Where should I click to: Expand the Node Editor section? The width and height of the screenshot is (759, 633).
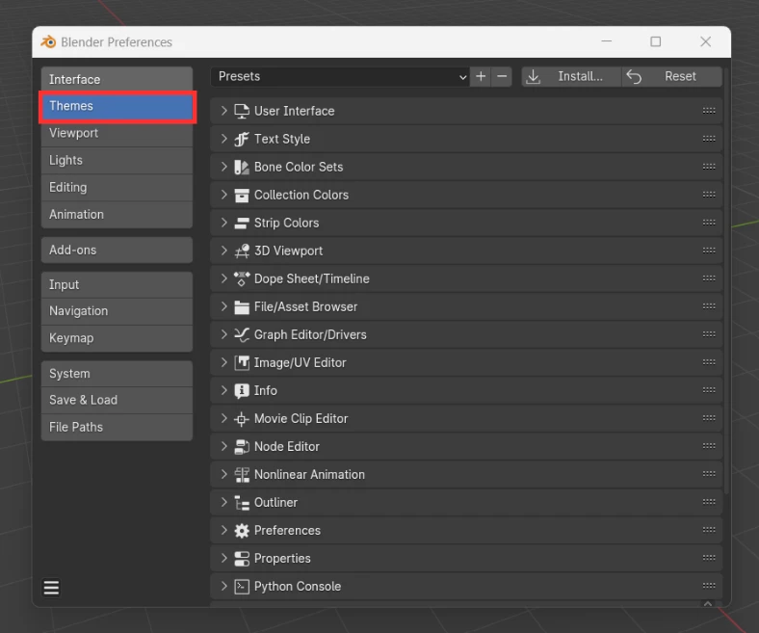[x=223, y=446]
